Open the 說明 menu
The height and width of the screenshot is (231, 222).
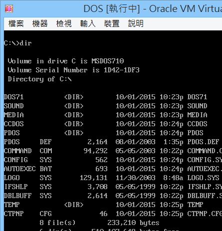(136, 23)
